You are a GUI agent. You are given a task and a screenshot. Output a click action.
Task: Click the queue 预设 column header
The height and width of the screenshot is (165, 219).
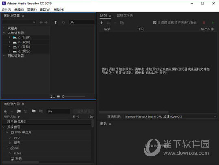coord(140,29)
